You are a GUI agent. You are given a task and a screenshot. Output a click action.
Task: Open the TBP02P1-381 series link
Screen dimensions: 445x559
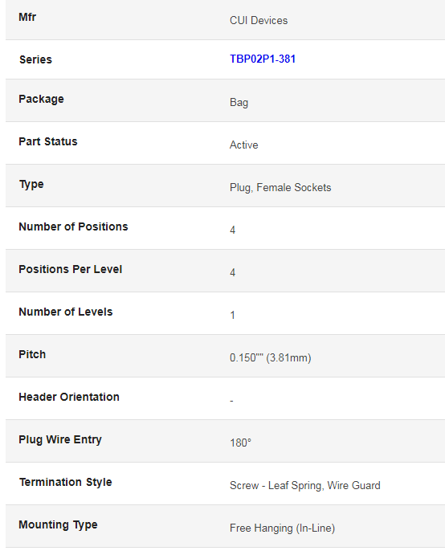(x=263, y=59)
